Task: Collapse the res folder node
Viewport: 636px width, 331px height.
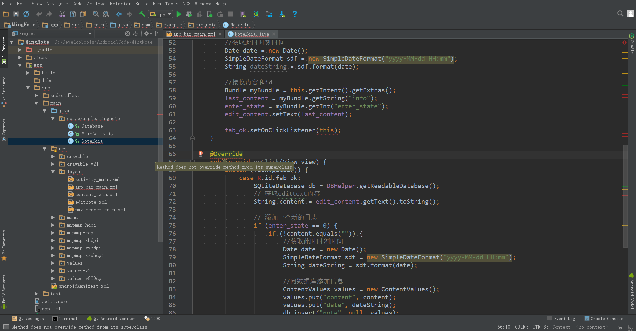Action: pos(45,149)
